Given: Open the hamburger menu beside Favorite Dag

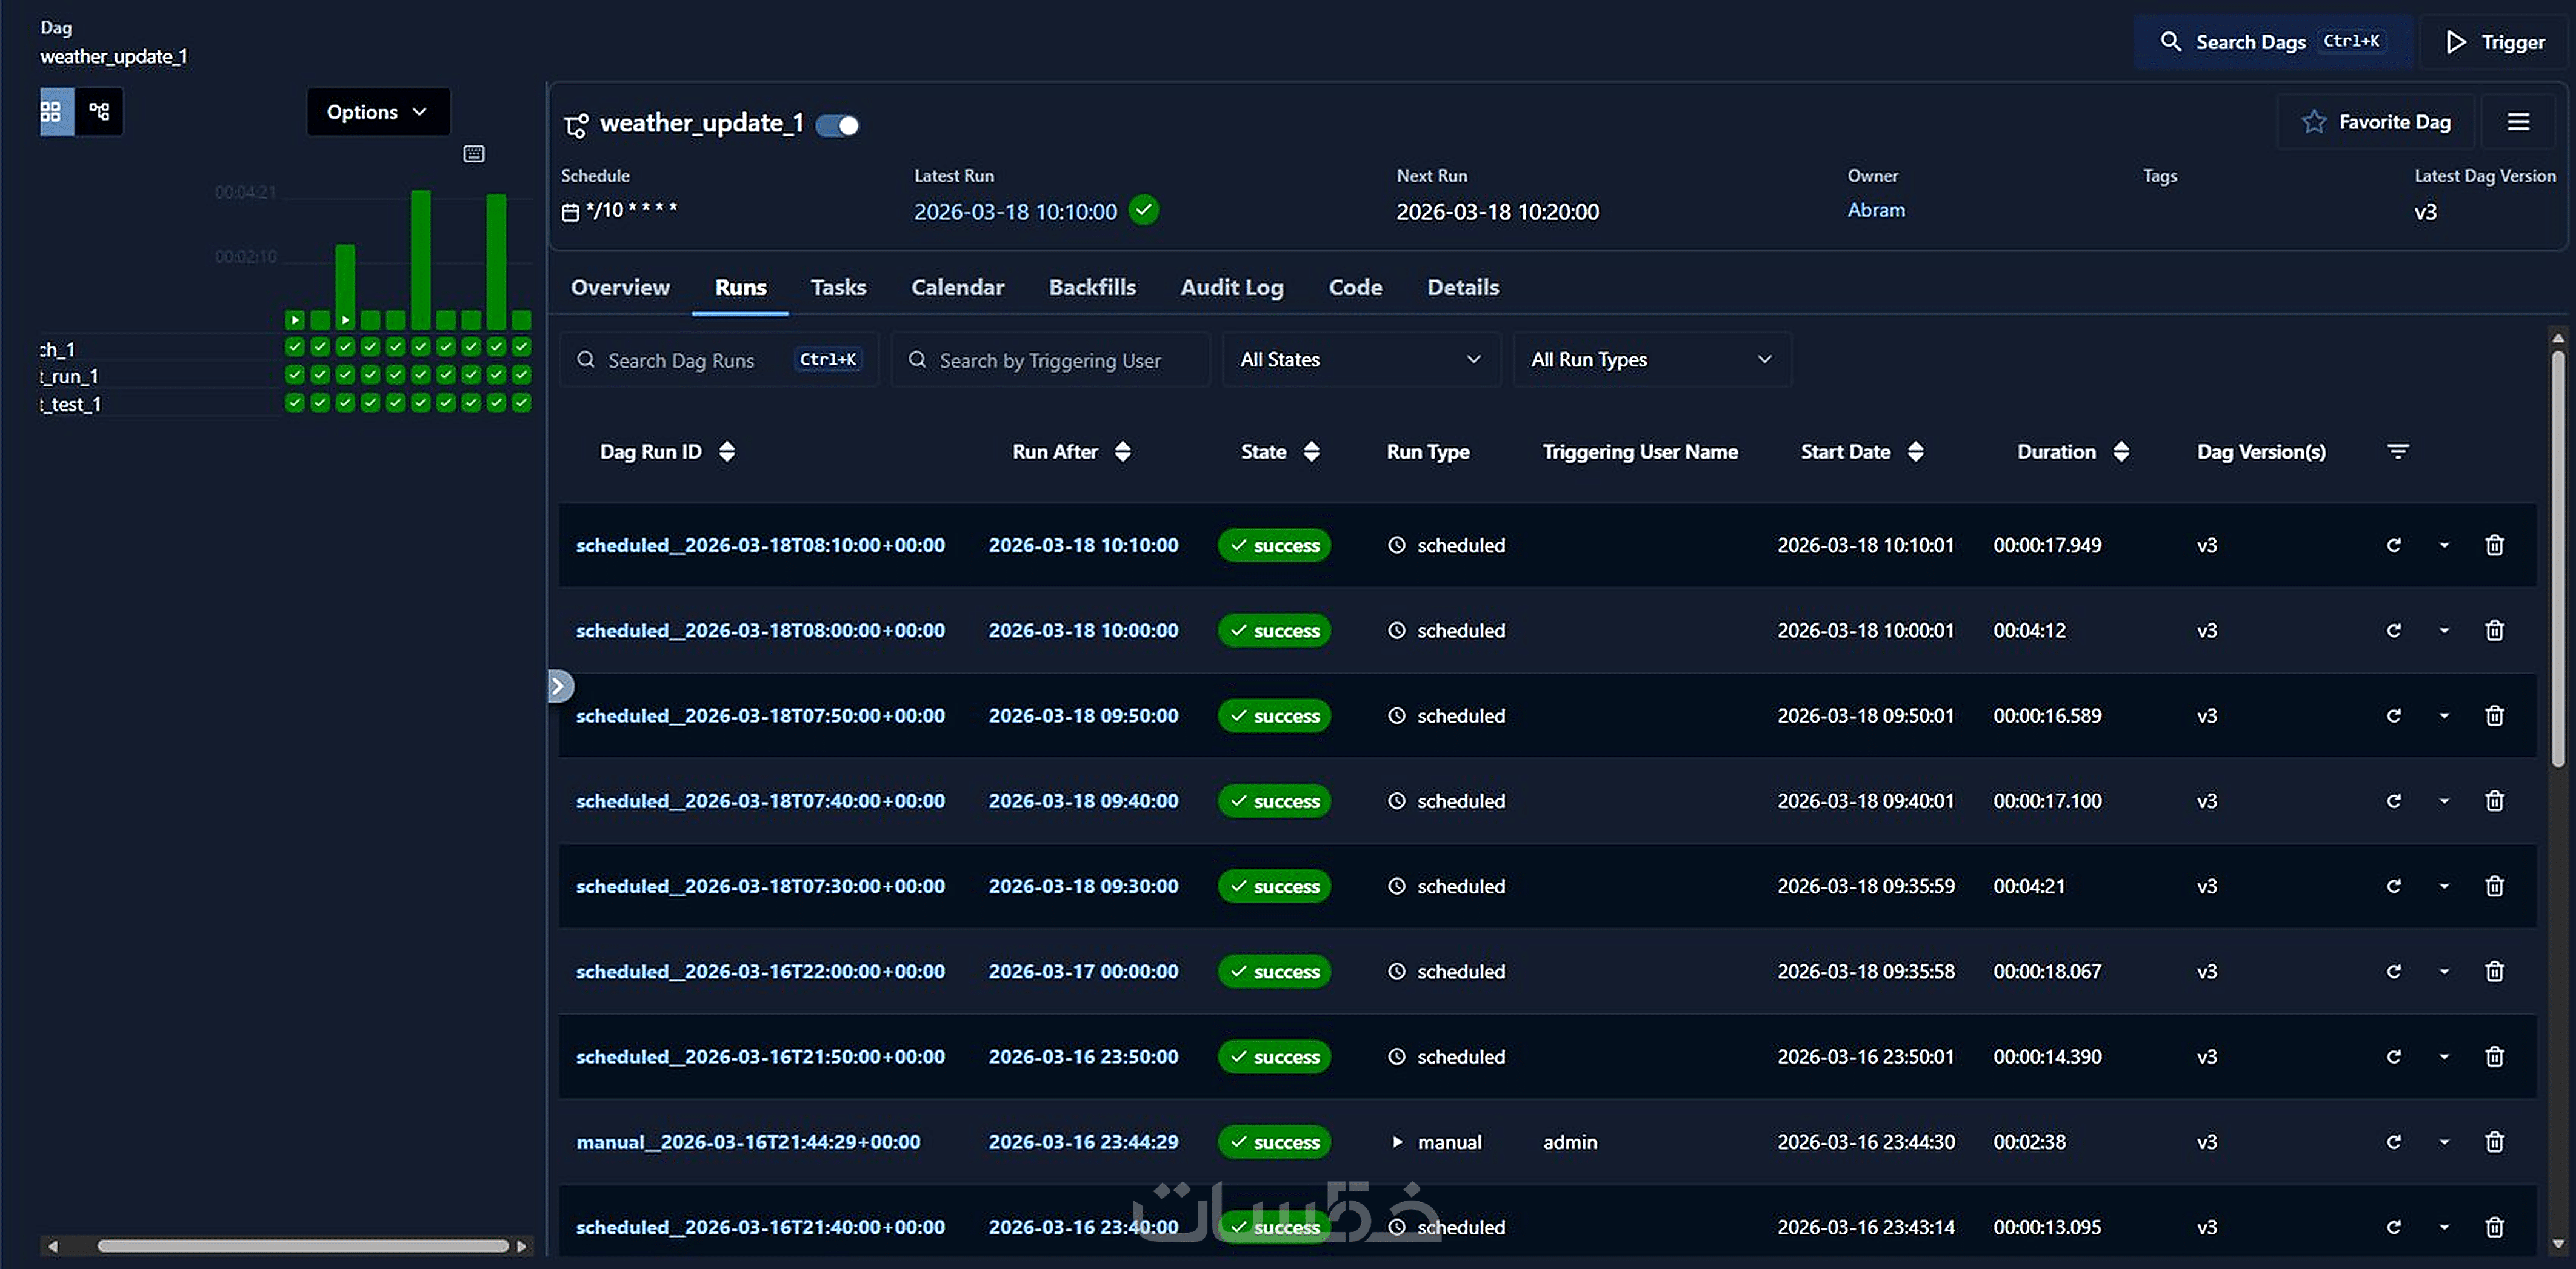Looking at the screenshot, I should [x=2518, y=122].
